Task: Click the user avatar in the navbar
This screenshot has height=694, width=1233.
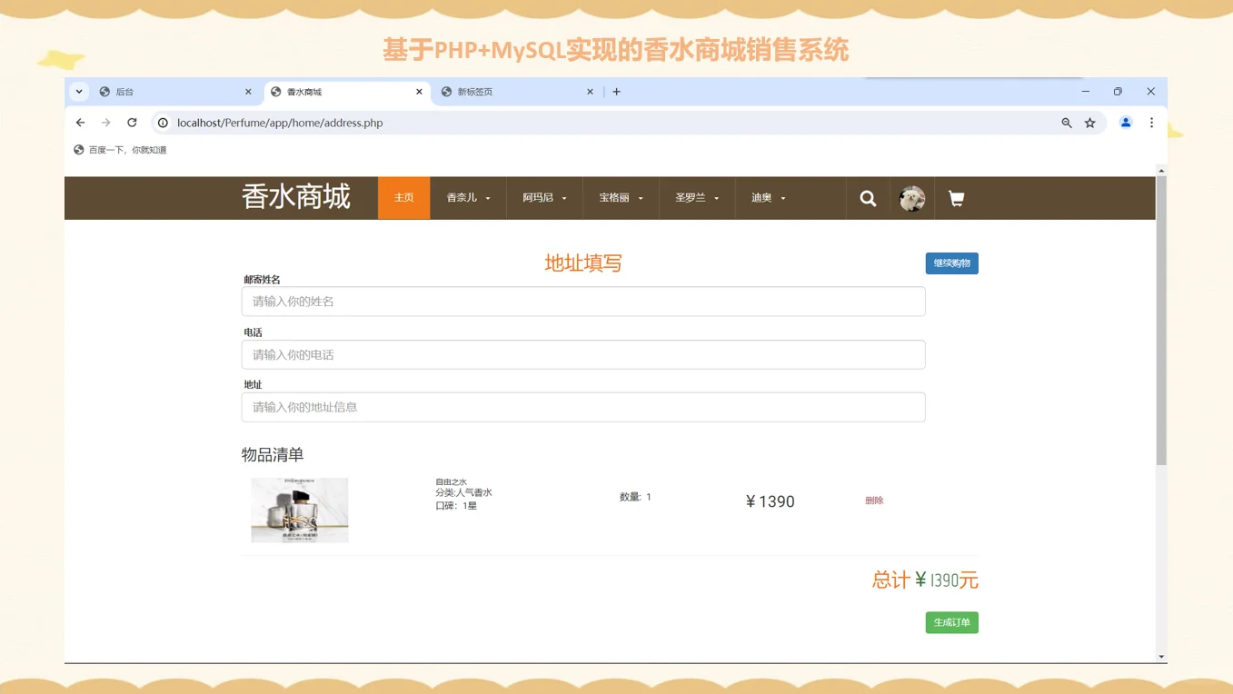Action: [x=911, y=198]
